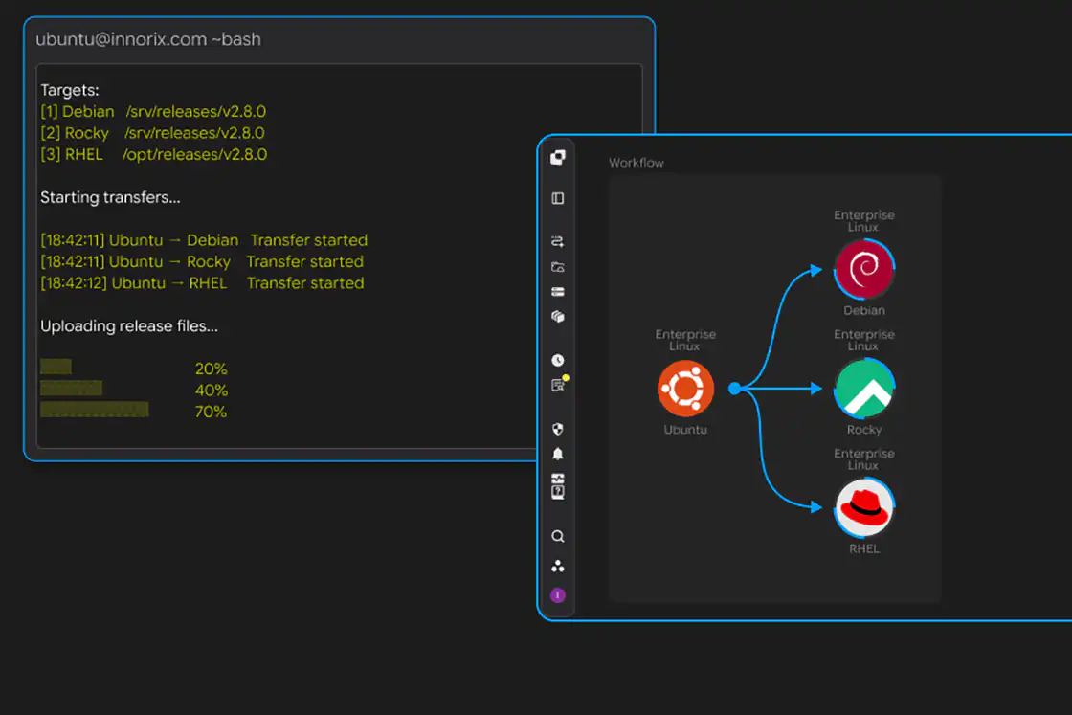Screen dimensions: 1072x715
Task: Open the three-dots cluster icon in sidebar
Action: (x=558, y=566)
